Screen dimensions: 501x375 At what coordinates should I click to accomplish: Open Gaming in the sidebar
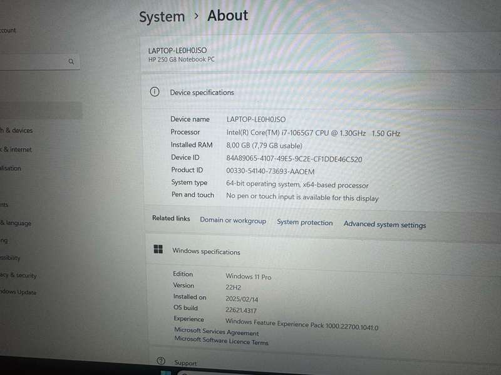4,241
